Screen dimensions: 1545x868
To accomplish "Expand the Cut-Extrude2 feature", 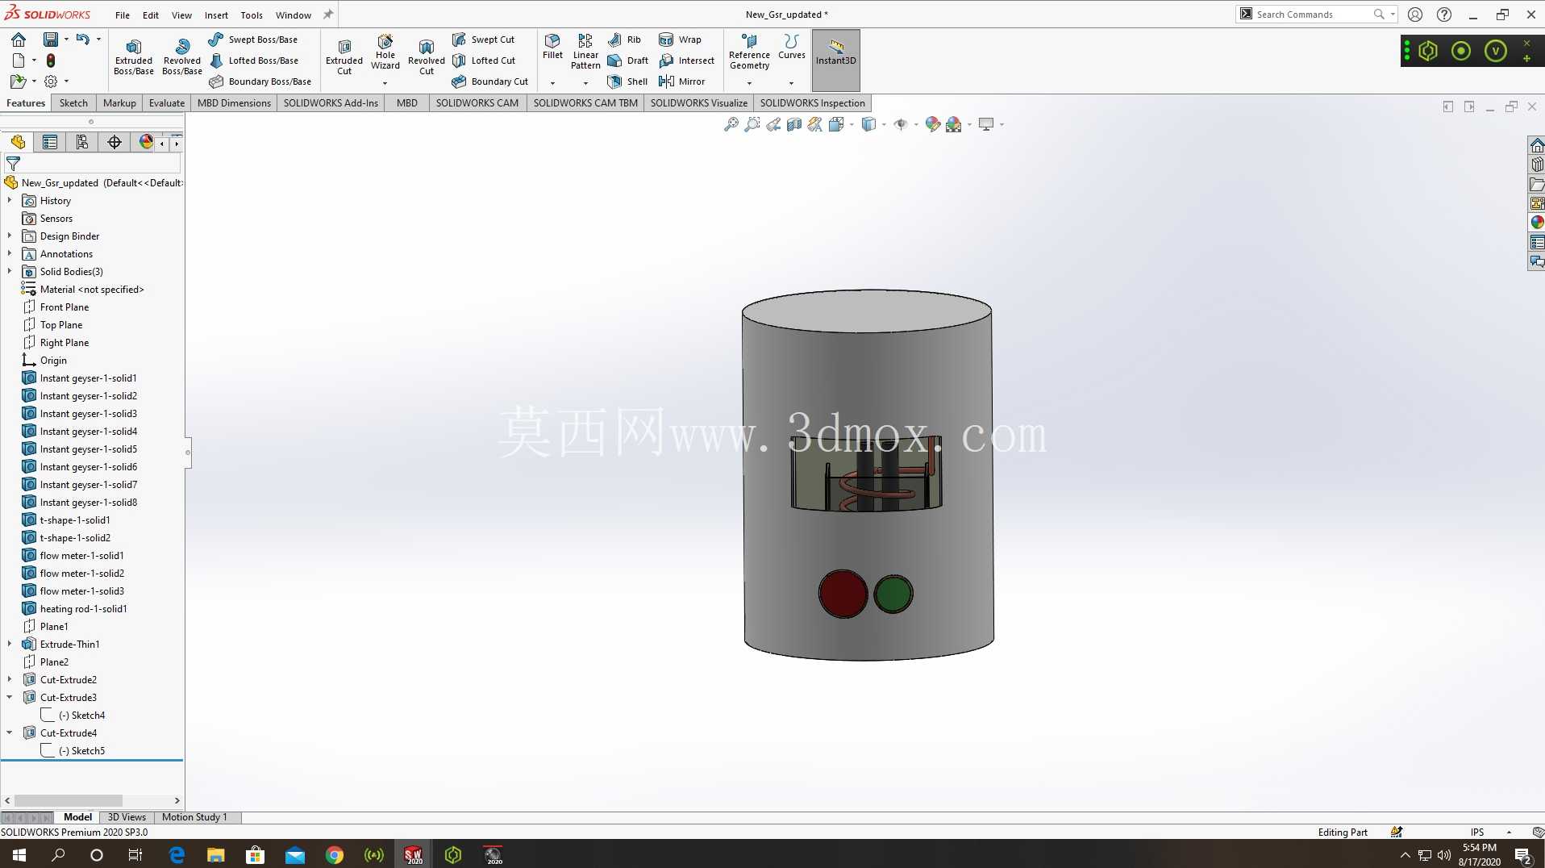I will coord(10,679).
